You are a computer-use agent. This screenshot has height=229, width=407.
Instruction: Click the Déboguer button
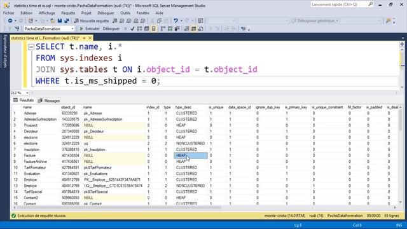[x=111, y=29]
